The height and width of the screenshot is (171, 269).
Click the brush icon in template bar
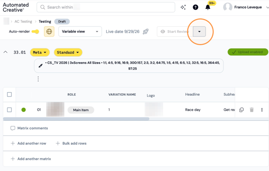point(41,66)
